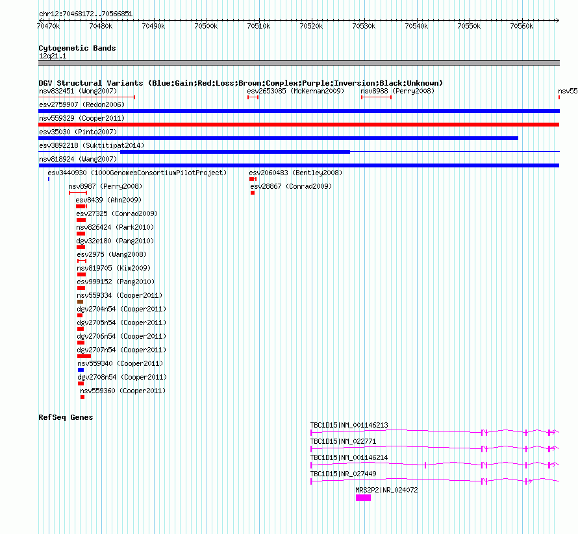Click the blue esv2759907 (Redon2006) gain bar

[299, 111]
